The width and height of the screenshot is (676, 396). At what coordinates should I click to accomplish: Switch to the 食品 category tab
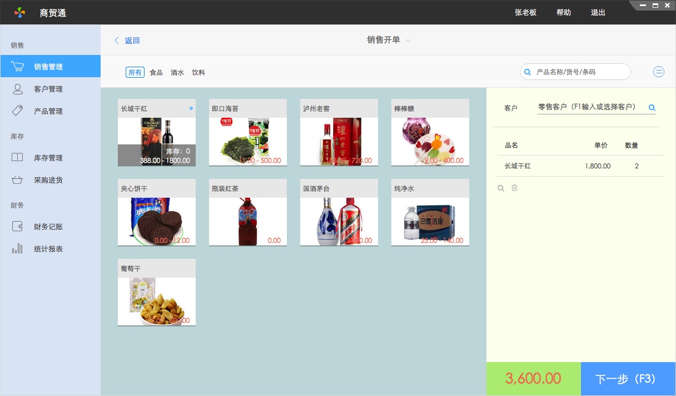pyautogui.click(x=156, y=72)
